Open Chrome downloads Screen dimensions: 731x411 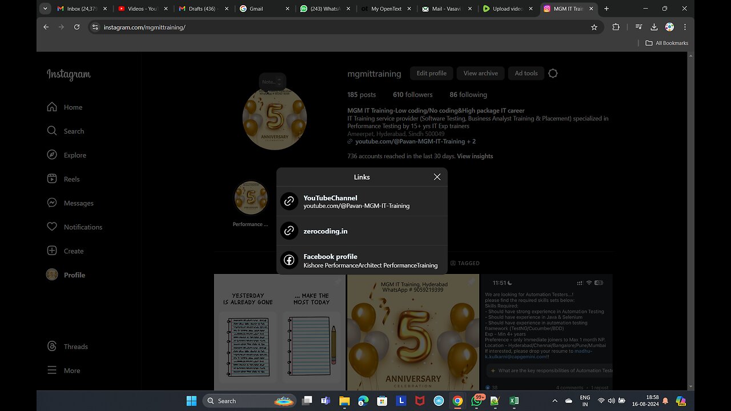(x=654, y=27)
